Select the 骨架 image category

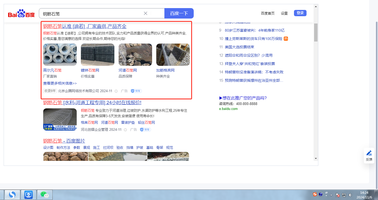[160, 148]
